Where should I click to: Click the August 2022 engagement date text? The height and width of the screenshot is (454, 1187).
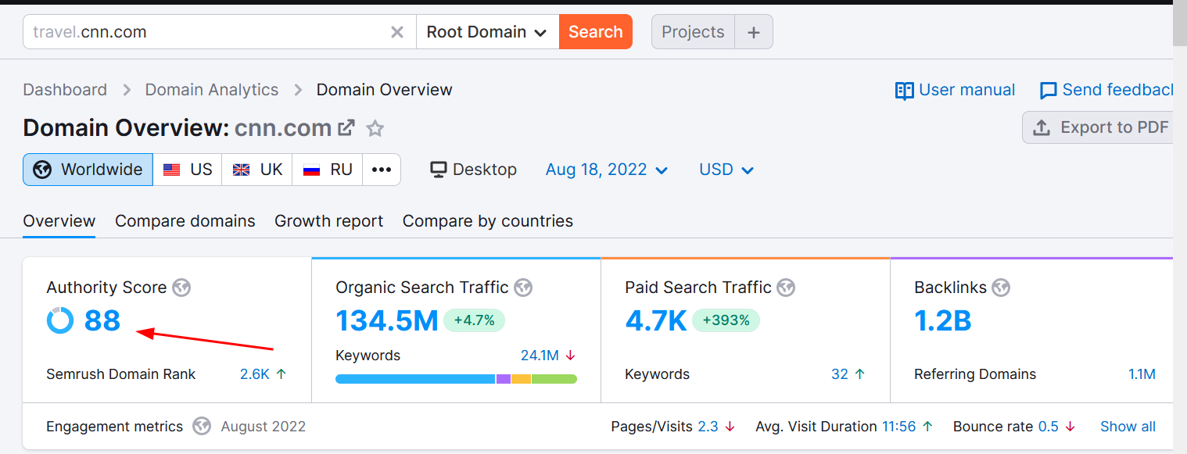pos(264,427)
